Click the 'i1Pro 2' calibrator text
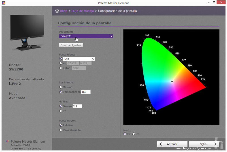The image size is (227, 152). click(15, 83)
